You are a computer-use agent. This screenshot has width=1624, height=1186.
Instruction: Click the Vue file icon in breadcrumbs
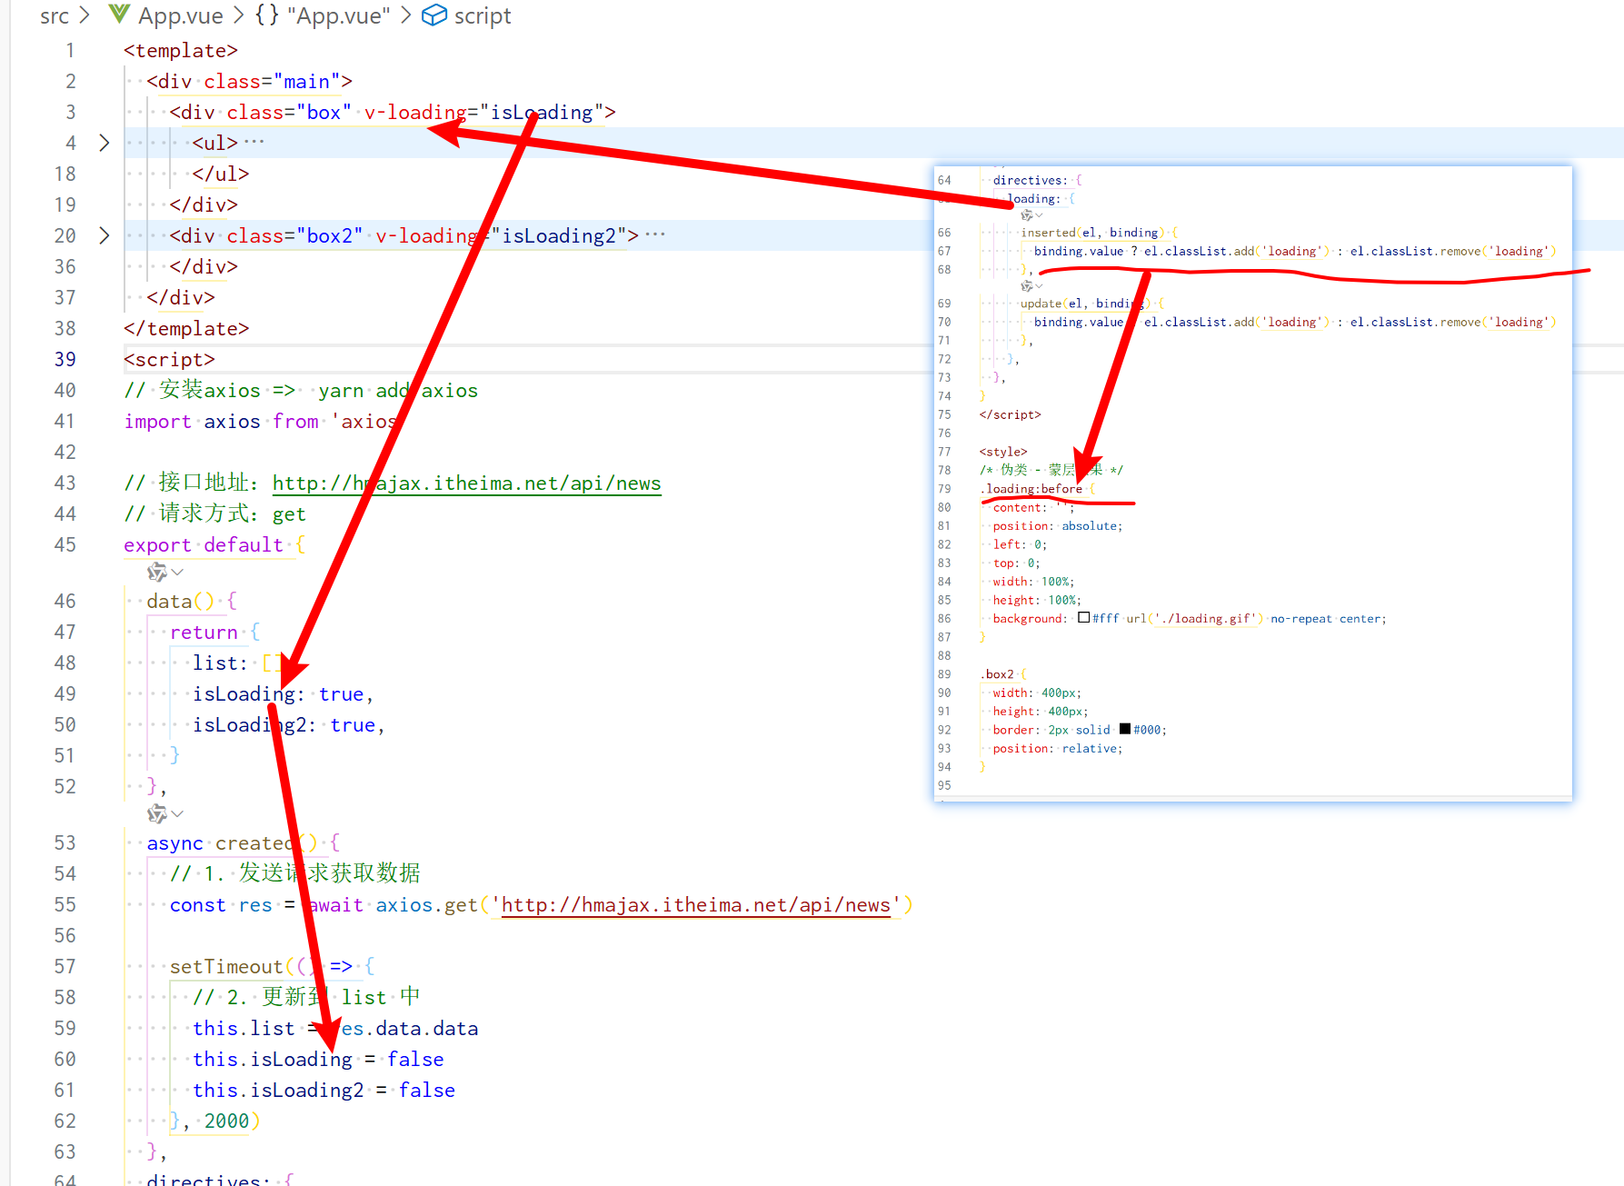tap(119, 15)
